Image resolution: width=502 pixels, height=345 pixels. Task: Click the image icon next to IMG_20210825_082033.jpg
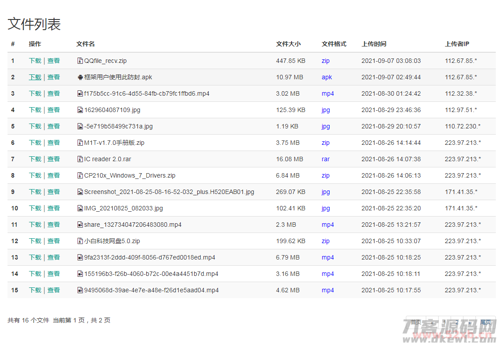click(x=80, y=208)
